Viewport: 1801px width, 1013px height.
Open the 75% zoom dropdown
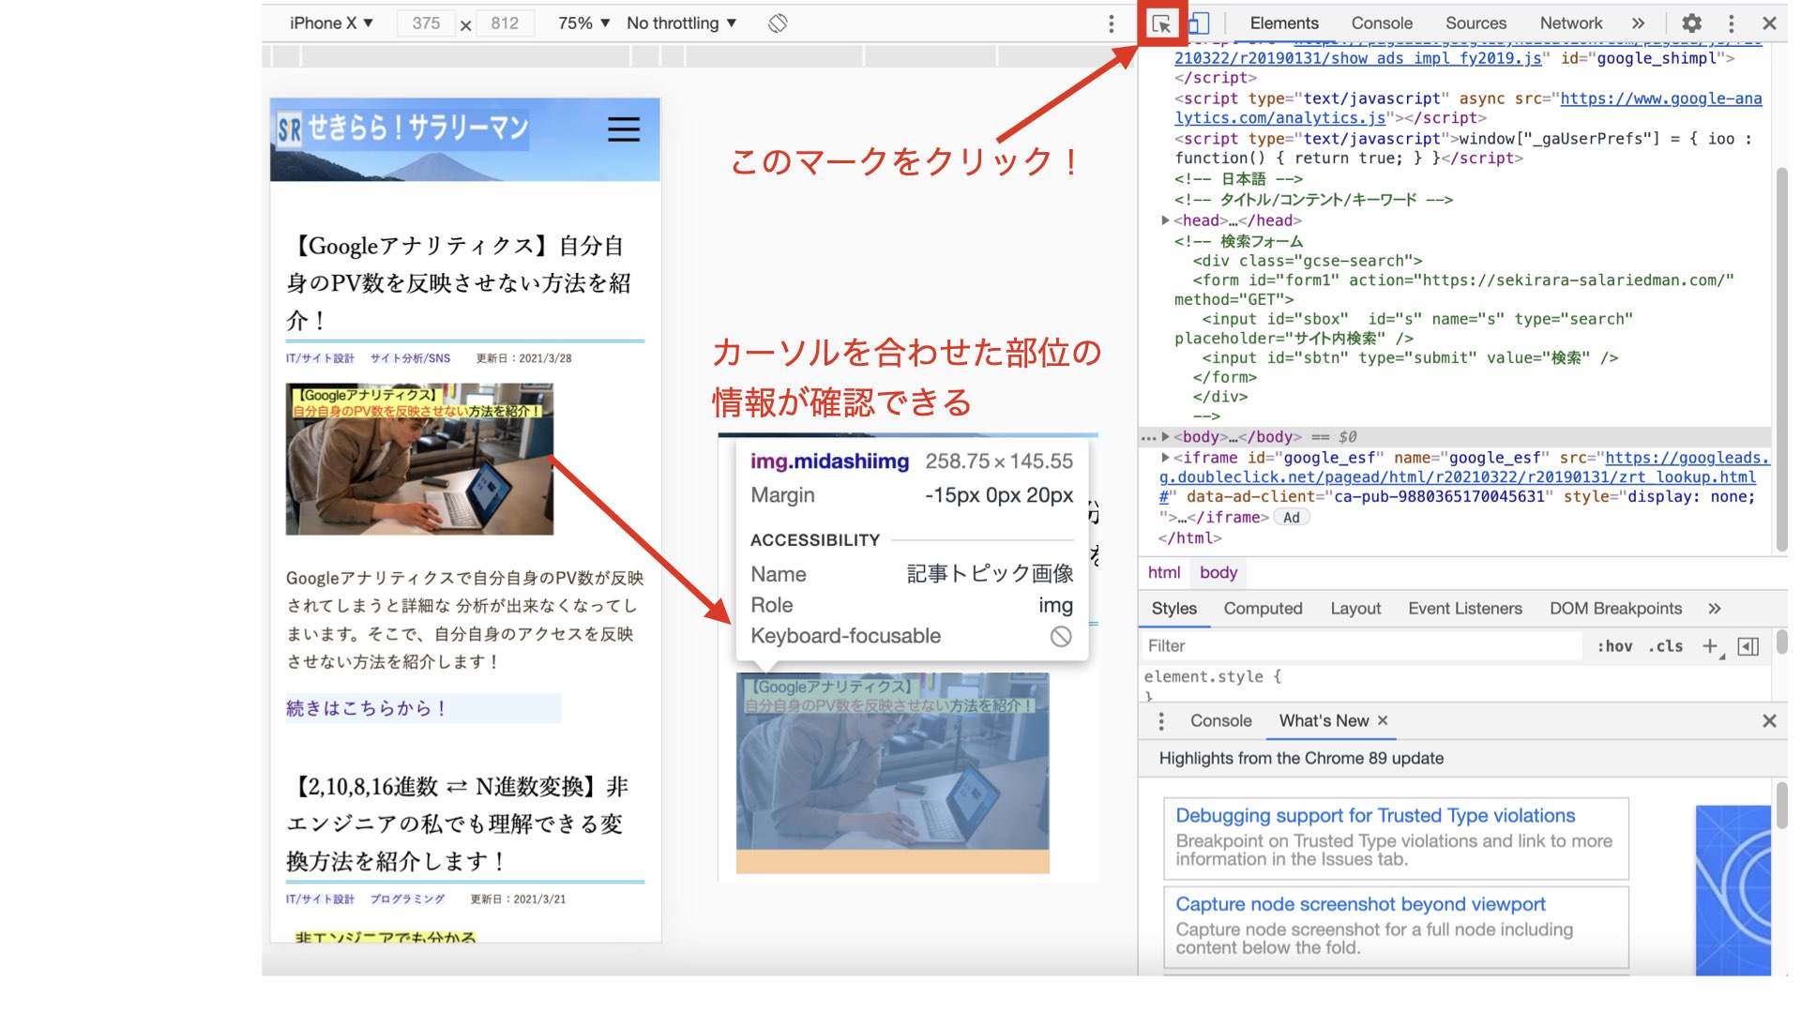[x=583, y=23]
